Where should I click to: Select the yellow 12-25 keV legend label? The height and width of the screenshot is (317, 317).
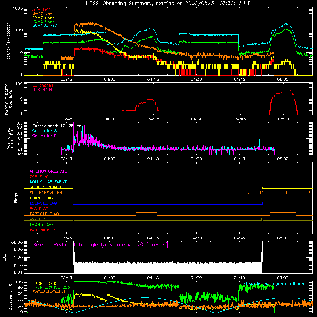pyautogui.click(x=44, y=17)
